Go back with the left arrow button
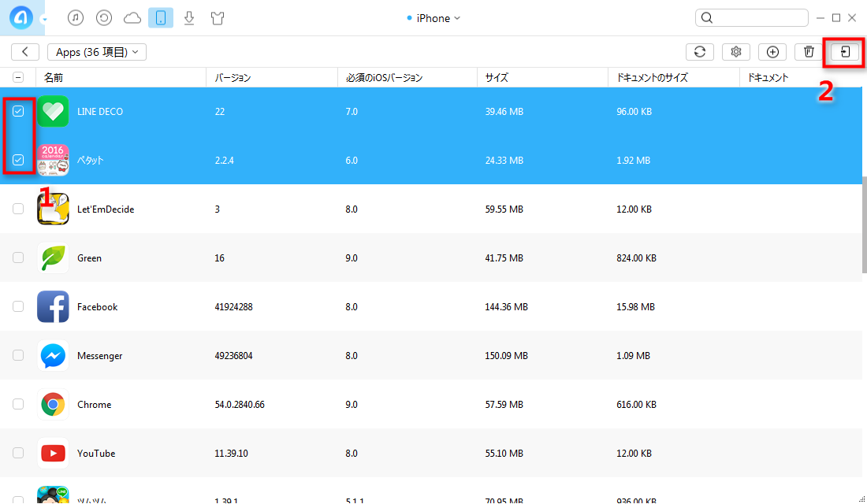867x504 pixels. (x=25, y=51)
